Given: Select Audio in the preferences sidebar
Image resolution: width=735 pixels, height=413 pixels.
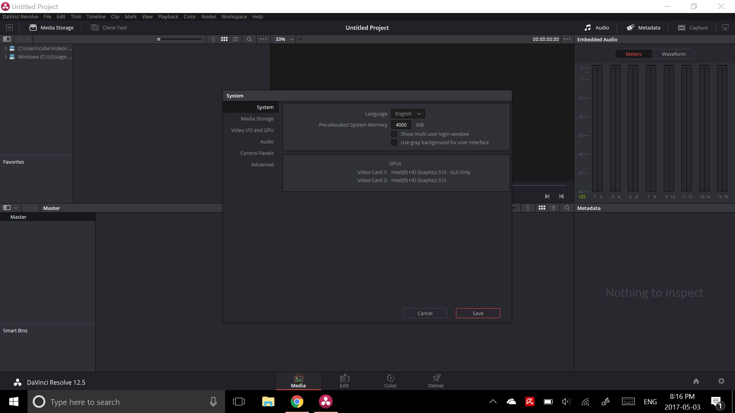Looking at the screenshot, I should pos(266,141).
